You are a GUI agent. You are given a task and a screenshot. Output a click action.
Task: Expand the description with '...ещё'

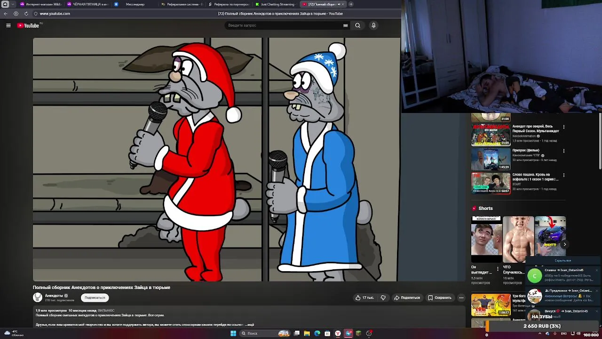(249, 325)
